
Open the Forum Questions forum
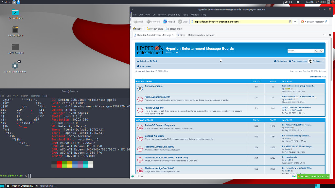coord(154,108)
